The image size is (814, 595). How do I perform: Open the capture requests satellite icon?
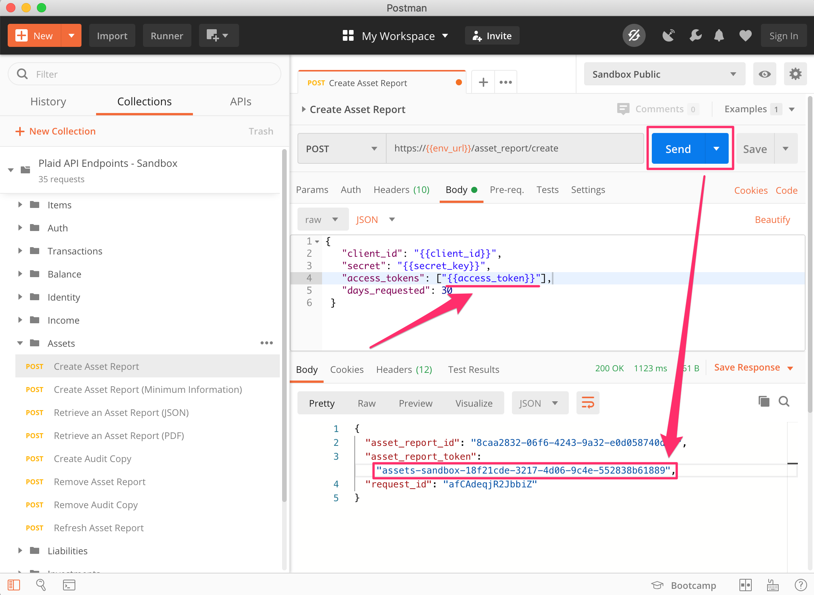(x=669, y=36)
